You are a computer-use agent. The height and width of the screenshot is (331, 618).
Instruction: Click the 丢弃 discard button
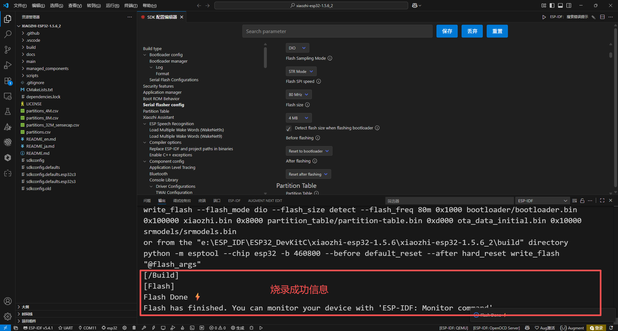click(472, 31)
